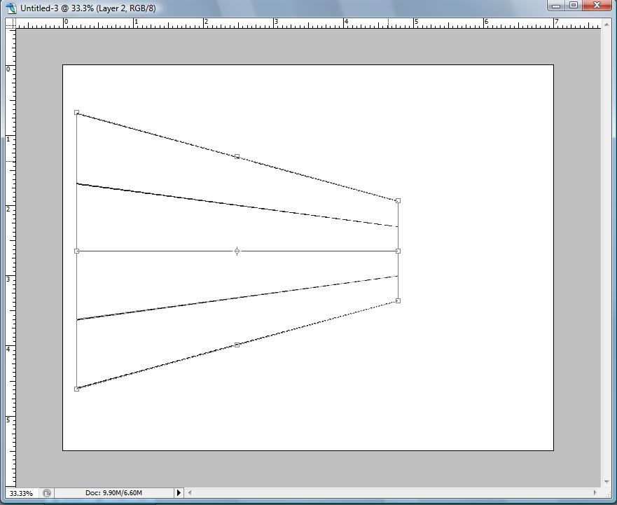
Task: Click the vertical scrollbar up arrow
Action: click(x=606, y=25)
